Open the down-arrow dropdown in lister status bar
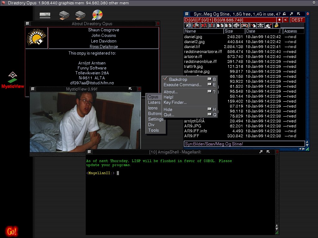318x238 pixels. [279, 20]
